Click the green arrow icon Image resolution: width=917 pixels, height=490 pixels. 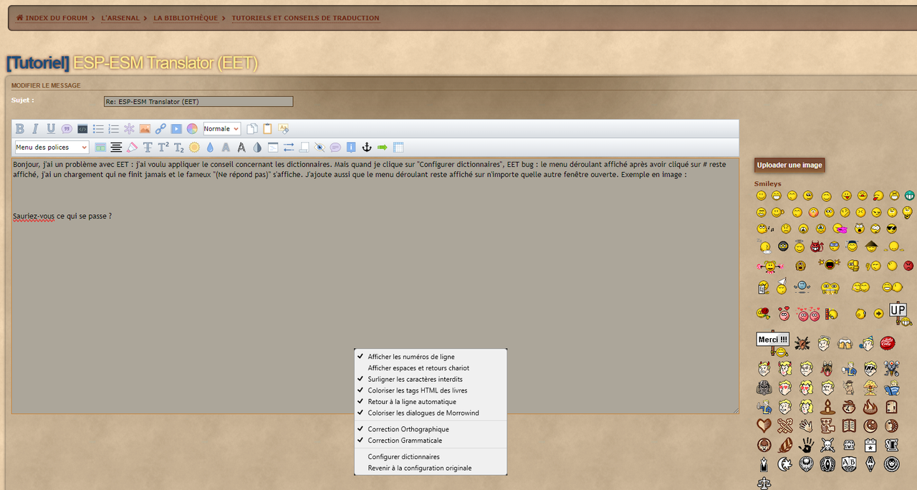[382, 148]
